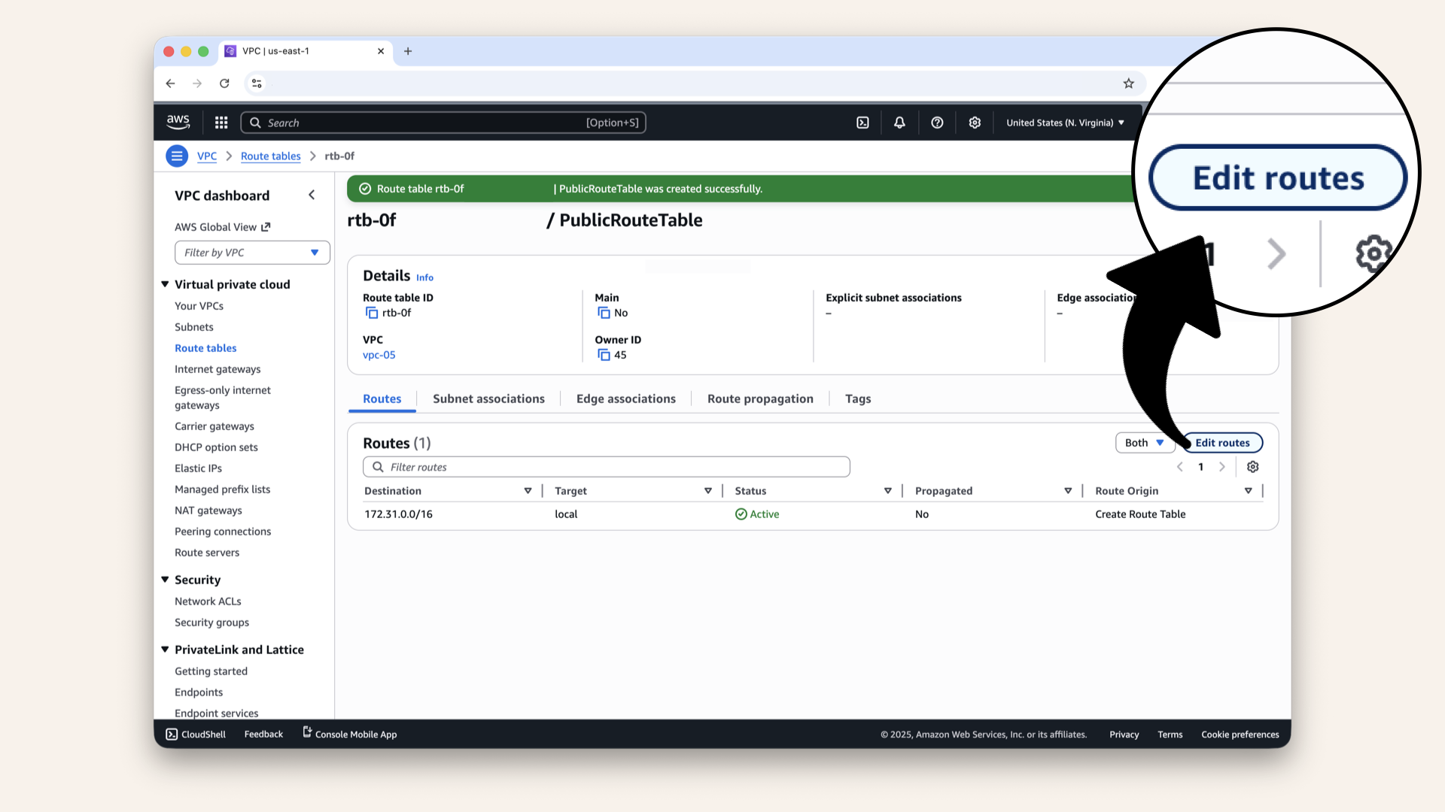Open routes table preferences gear
Screen dimensions: 1445x812
1252,467
